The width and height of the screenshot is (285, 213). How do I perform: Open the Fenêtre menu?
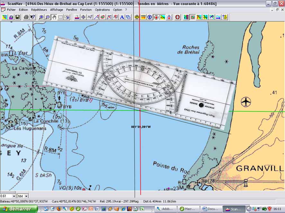[x=71, y=10]
